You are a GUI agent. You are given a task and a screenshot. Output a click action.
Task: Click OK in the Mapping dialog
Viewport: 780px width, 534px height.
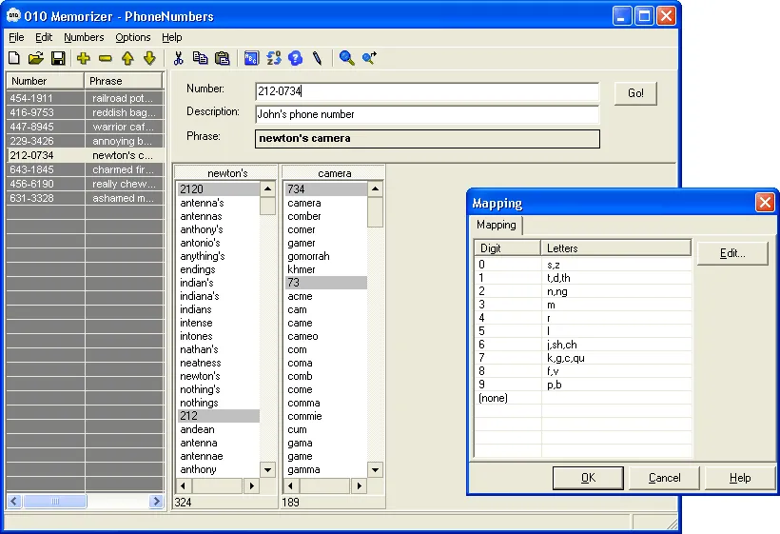[x=587, y=478]
